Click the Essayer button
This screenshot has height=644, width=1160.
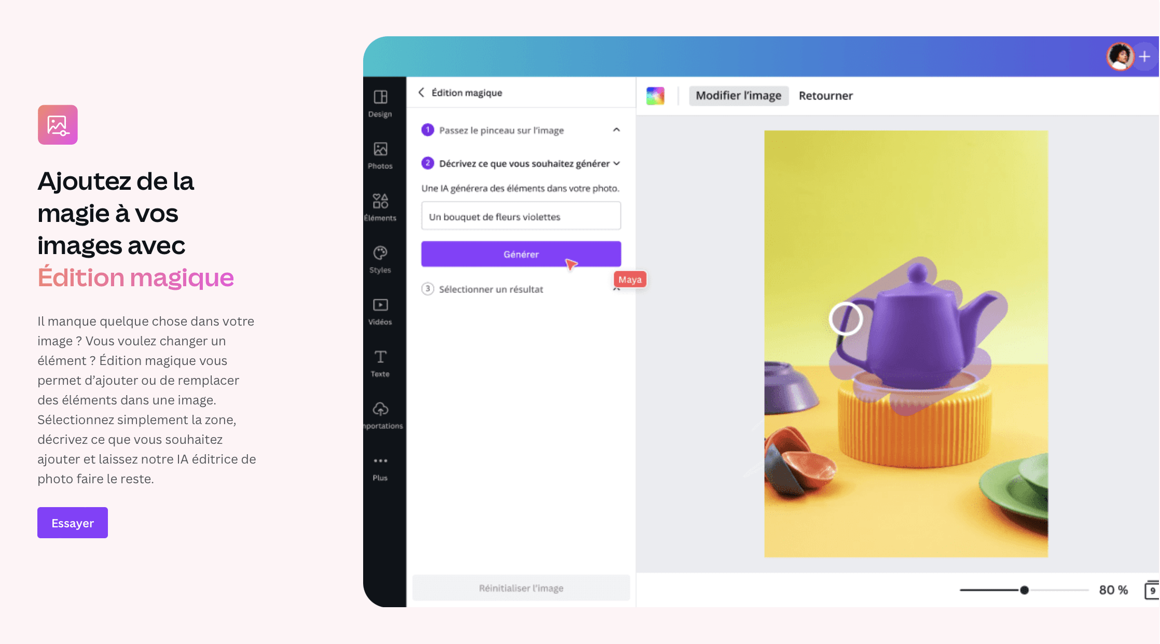pos(73,523)
